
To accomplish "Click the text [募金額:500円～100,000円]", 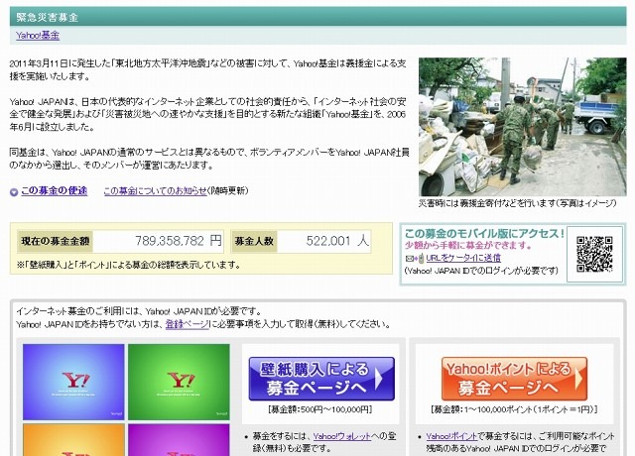I will click(319, 409).
